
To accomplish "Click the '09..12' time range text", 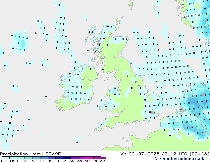I will 169,154.
